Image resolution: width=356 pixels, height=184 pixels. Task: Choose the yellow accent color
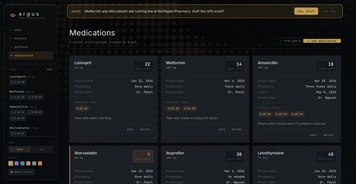point(11,163)
